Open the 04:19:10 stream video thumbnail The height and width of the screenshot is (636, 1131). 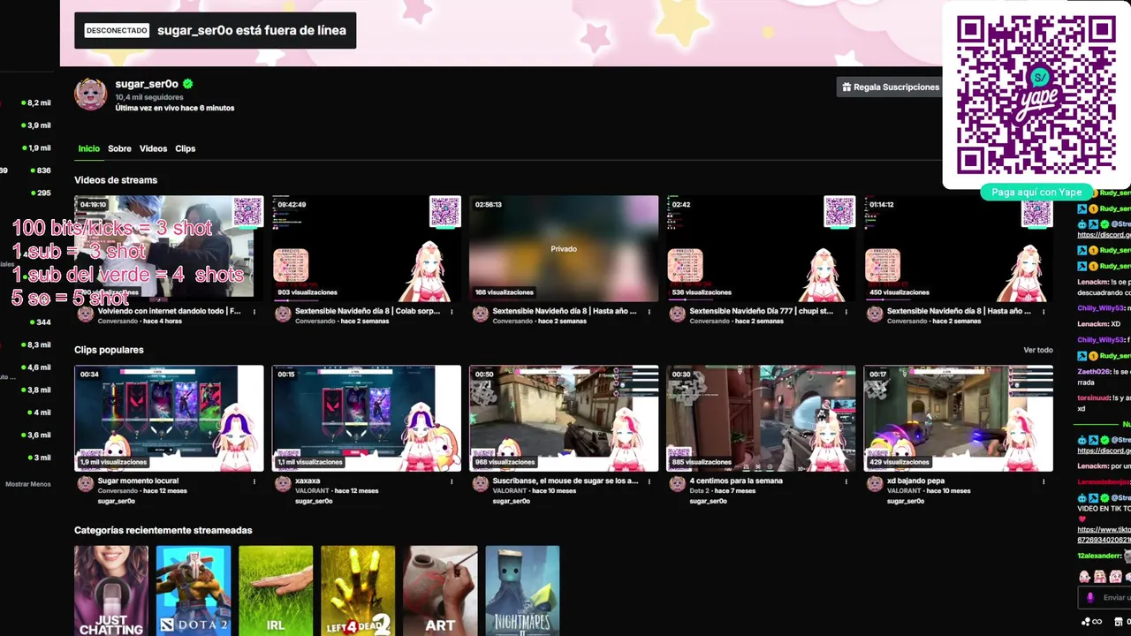pyautogui.click(x=169, y=248)
